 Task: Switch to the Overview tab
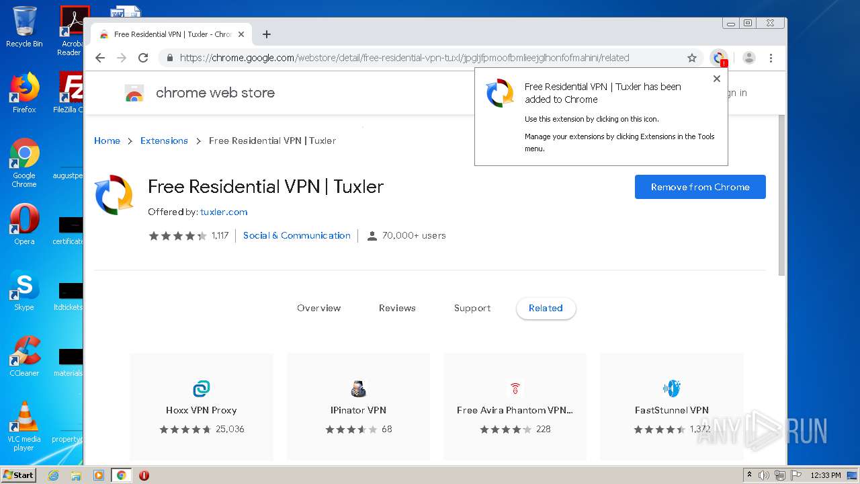point(319,308)
